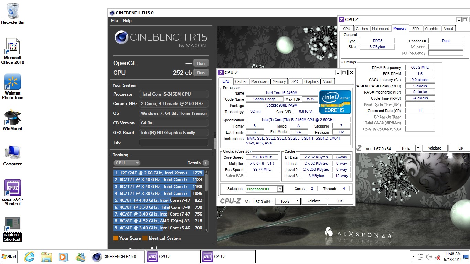The image size is (470, 264).
Task: Open Tools dropdown arrow in front CPU-Z
Action: (x=298, y=201)
